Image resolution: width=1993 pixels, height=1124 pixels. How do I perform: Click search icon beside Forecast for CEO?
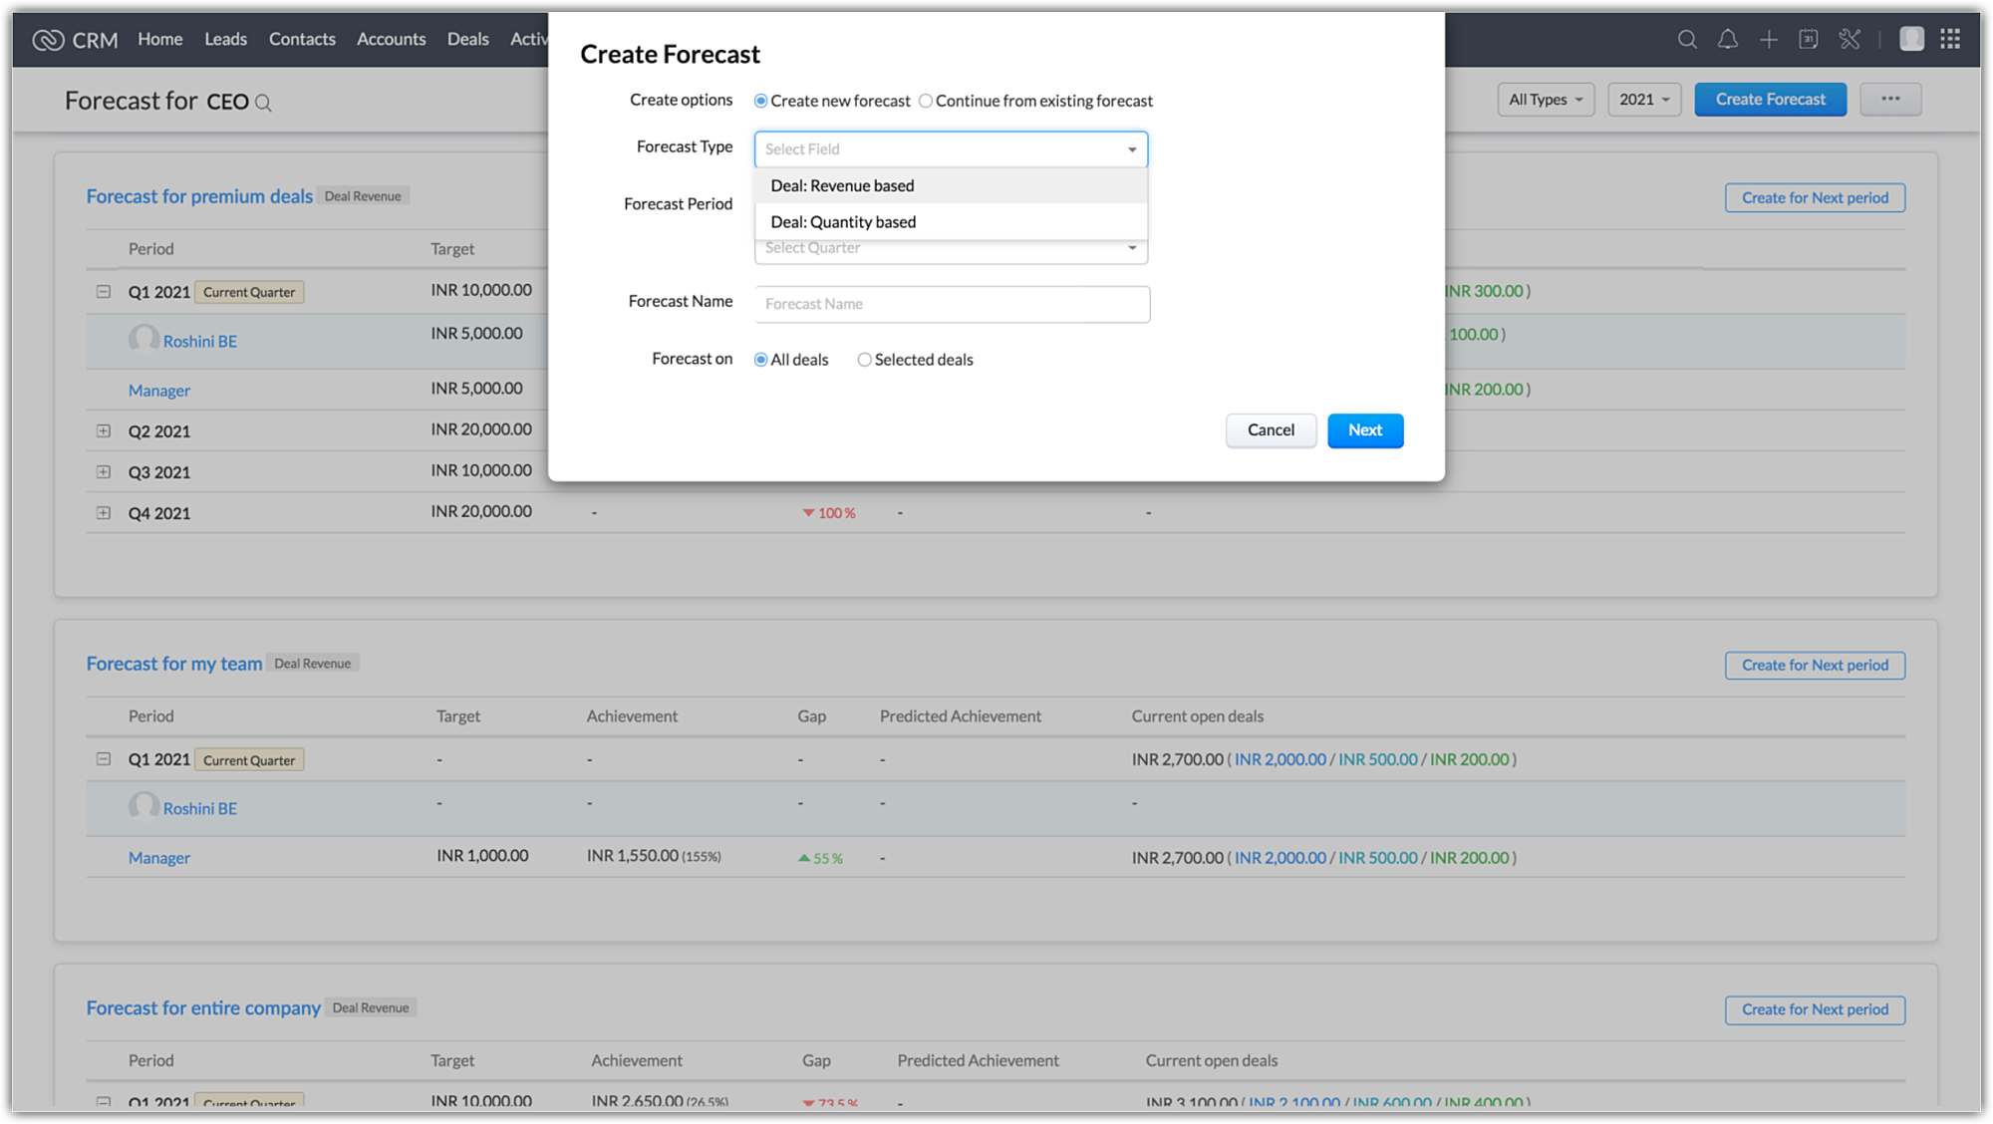pyautogui.click(x=263, y=103)
